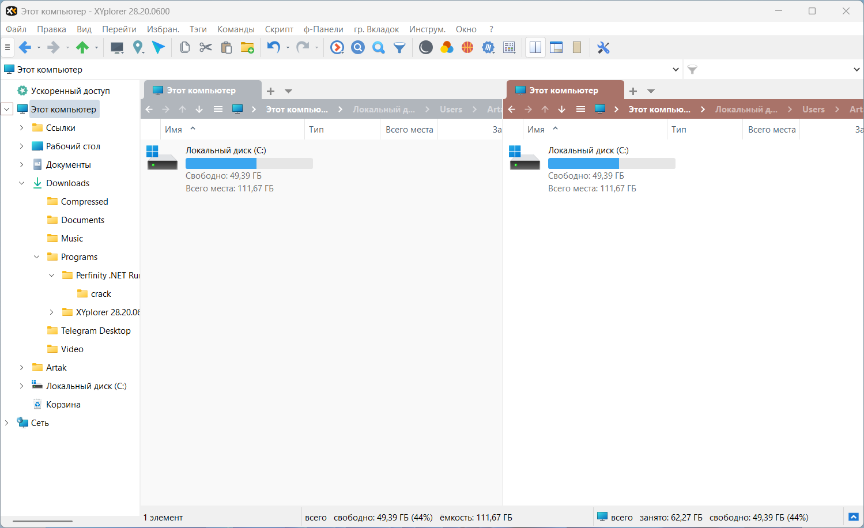This screenshot has width=864, height=528.
Task: Expand the Ссылки tree node
Action: tap(22, 128)
